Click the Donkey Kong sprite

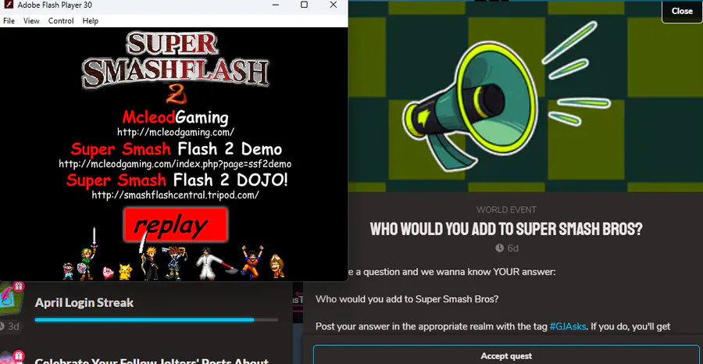click(x=277, y=266)
